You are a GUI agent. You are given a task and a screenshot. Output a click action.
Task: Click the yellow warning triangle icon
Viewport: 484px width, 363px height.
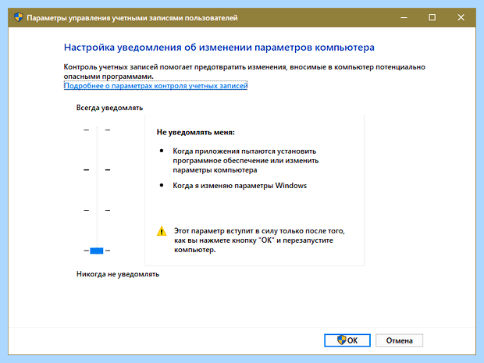162,231
